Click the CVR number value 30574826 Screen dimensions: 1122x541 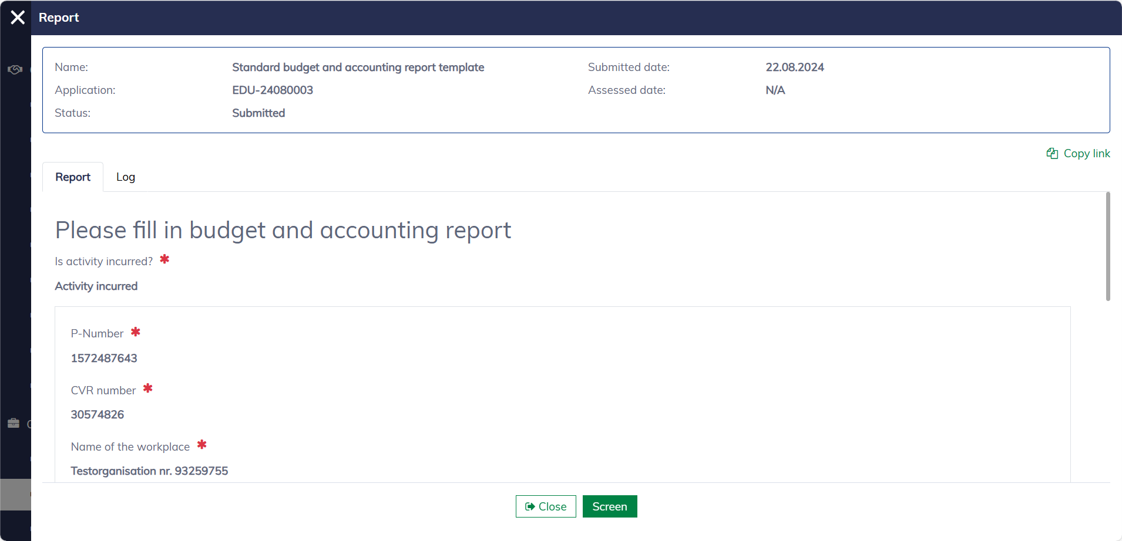(x=98, y=415)
